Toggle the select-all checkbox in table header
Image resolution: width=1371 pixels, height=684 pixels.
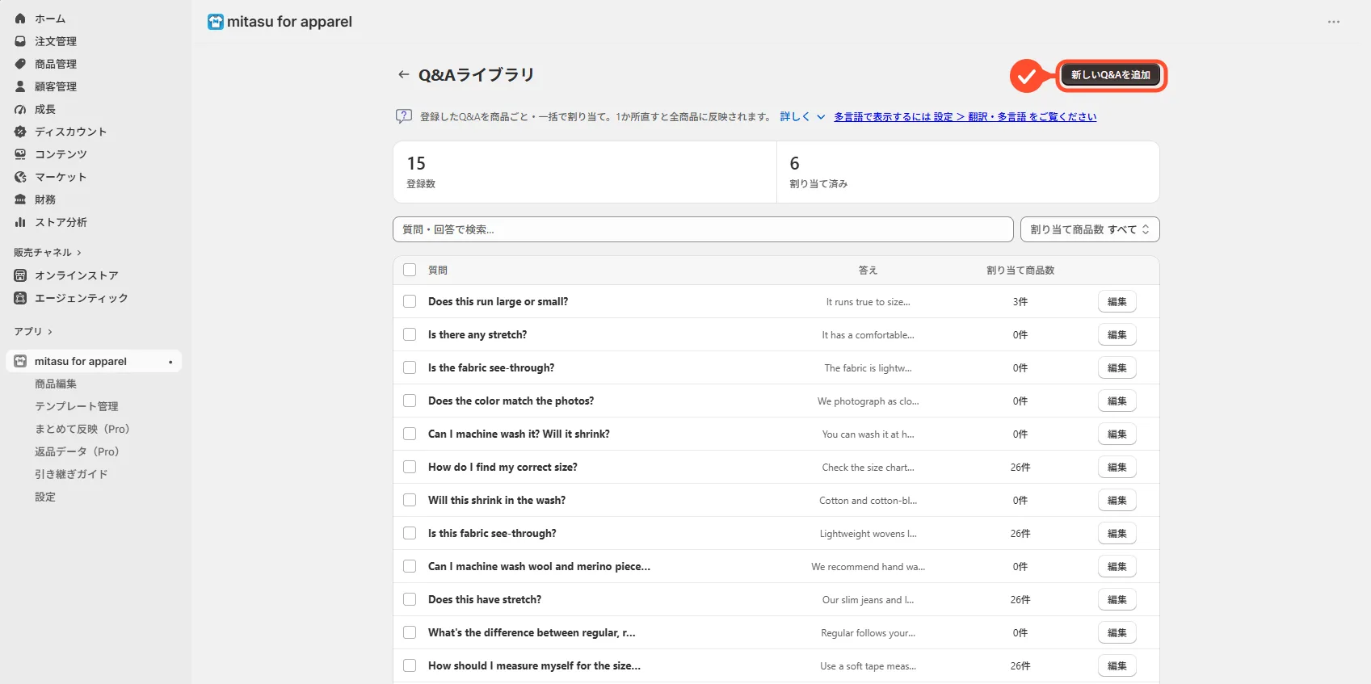(410, 270)
